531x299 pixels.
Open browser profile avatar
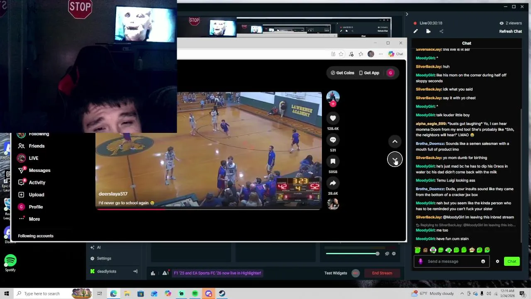pyautogui.click(x=371, y=54)
